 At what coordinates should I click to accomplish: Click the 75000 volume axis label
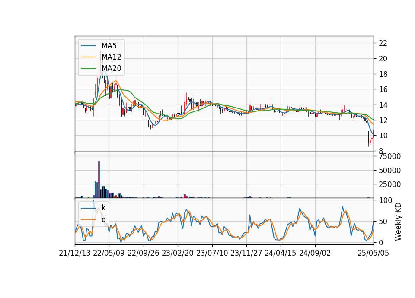point(389,156)
